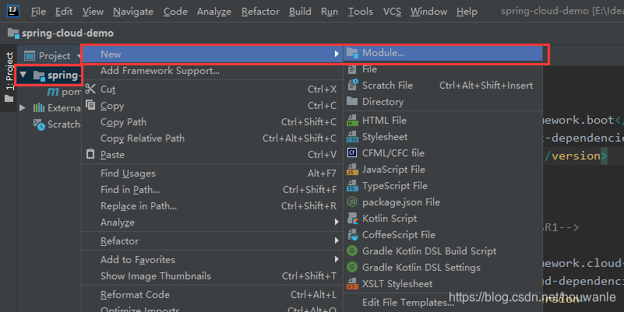Screen dimensions: 624x312
Task: Open the Analyze submenu arrow
Action: [337, 223]
